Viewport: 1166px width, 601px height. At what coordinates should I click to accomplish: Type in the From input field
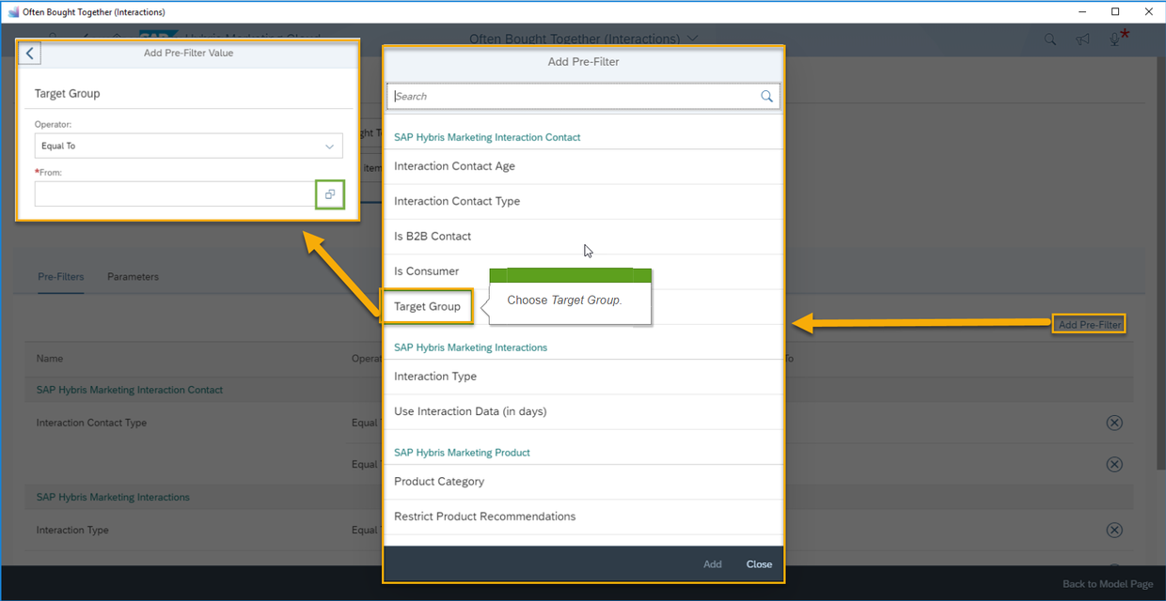tap(176, 194)
